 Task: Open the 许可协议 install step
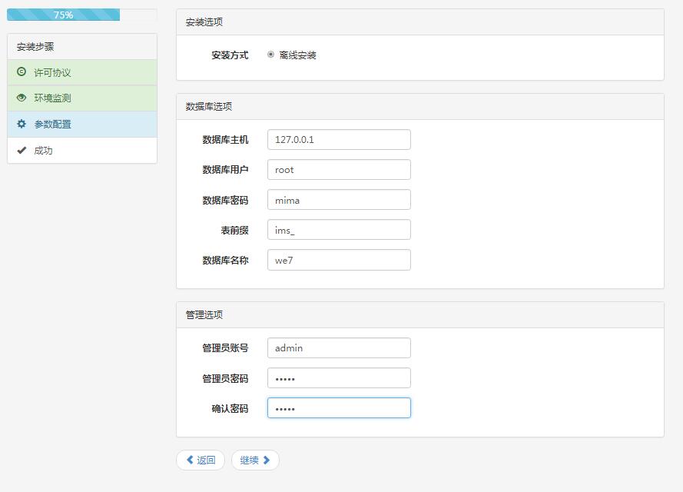coord(82,72)
